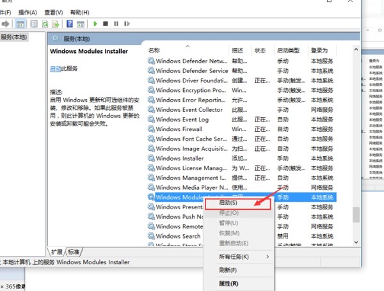The width and height of the screenshot is (384, 291).
Task: Select 服务(本地) in the left tree
Action: (x=14, y=37)
